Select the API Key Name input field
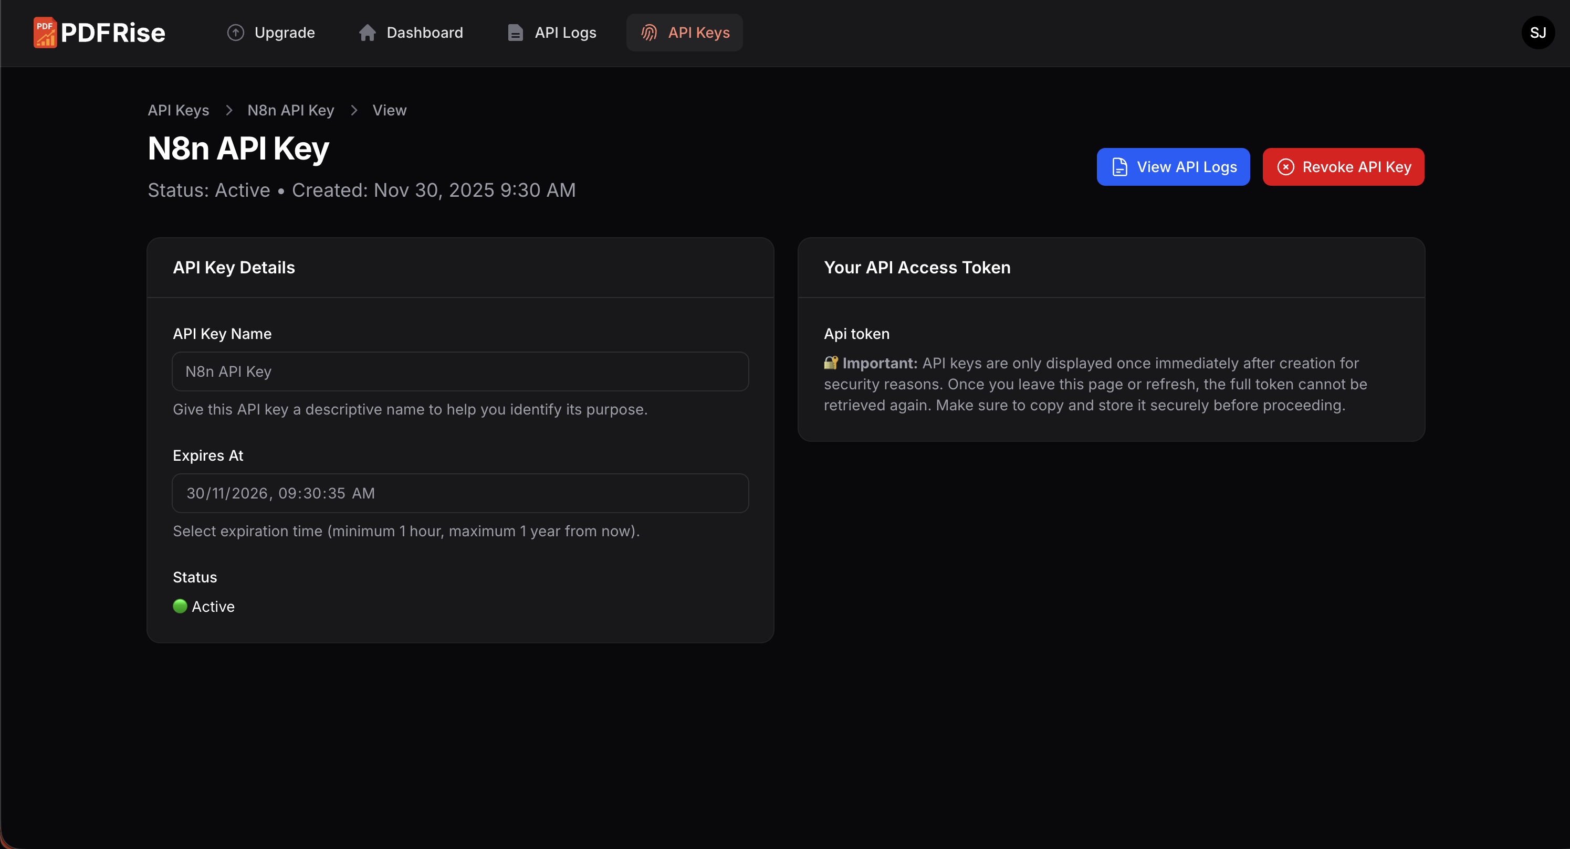Screen dimensions: 1570x849 [460, 371]
